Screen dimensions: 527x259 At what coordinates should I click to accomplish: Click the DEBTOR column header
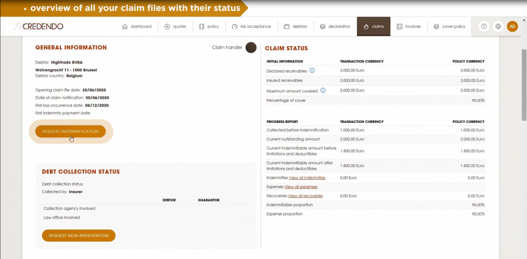(169, 200)
